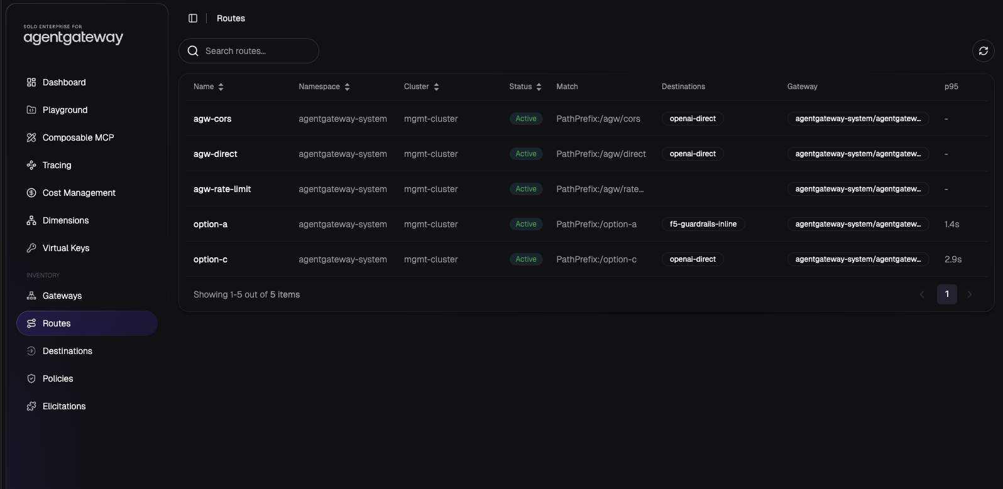Click openai-direct tag in agw-cors row

693,119
